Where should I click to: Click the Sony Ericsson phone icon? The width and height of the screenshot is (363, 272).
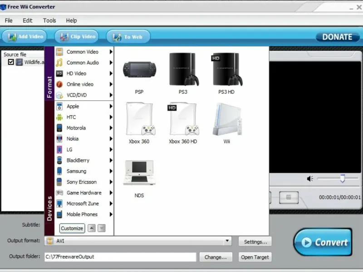point(59,182)
